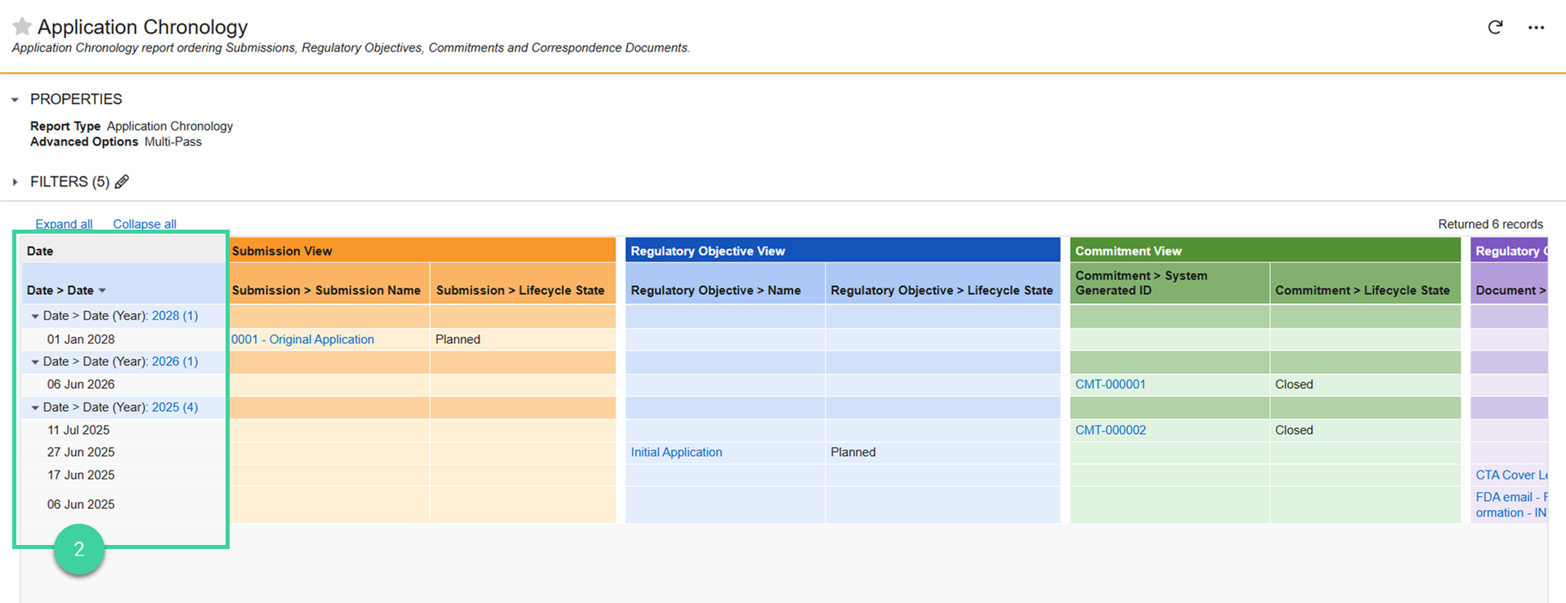
Task: Collapse the 2025 year group
Action: pos(35,408)
